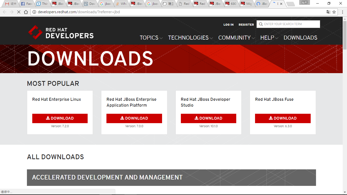
Task: Download Red Hat JBoss Developer Studio
Action: click(209, 118)
